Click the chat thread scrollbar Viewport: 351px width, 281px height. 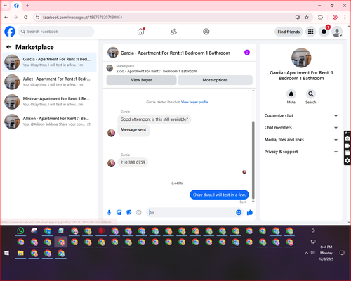[x=253, y=159]
